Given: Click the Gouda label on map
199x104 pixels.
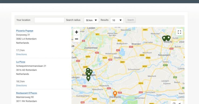Looking at the screenshot, I should tap(117, 58).
